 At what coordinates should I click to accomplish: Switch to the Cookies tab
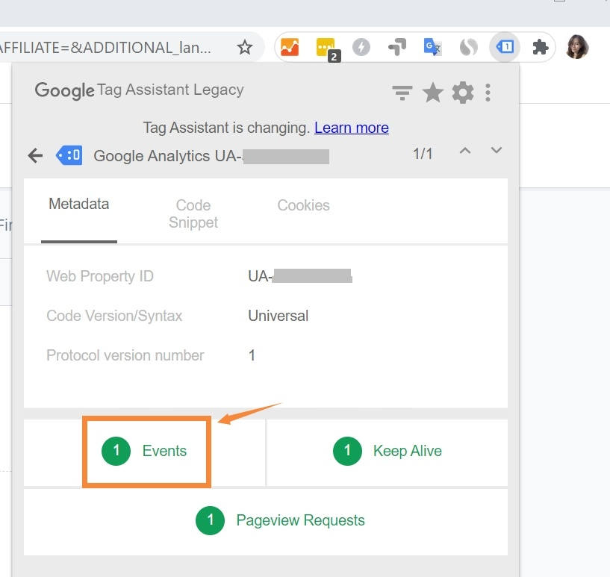coord(303,205)
